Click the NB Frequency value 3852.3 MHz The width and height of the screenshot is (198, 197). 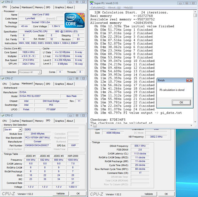pos(156,137)
